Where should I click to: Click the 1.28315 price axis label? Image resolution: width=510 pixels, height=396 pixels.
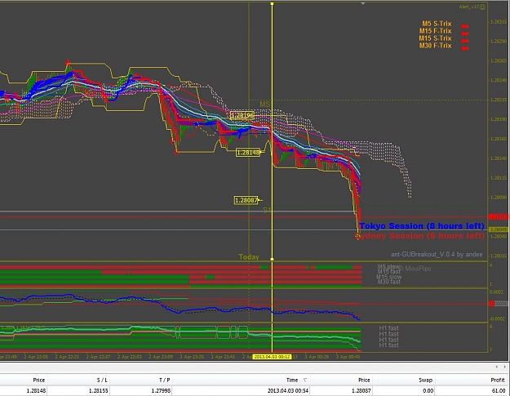(499, 22)
